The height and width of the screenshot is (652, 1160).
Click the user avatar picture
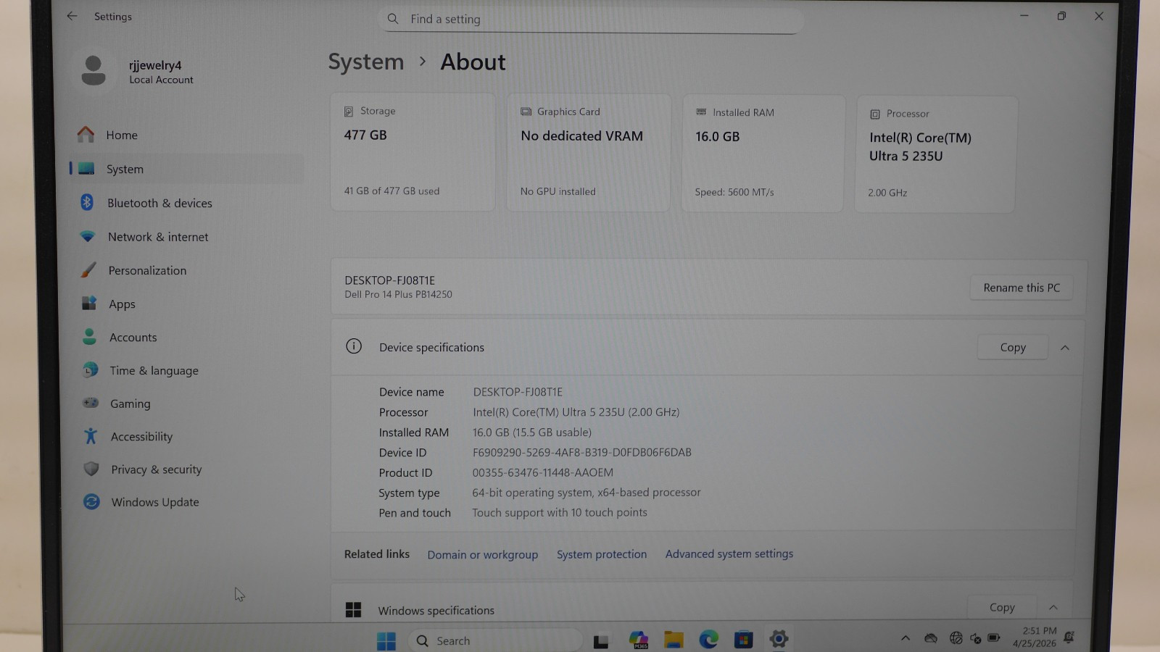pyautogui.click(x=94, y=71)
